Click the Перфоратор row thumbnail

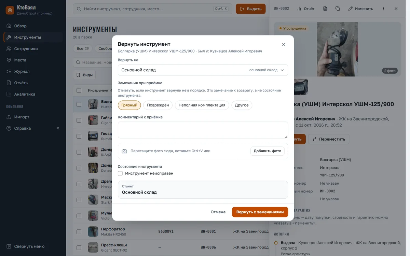93,231
